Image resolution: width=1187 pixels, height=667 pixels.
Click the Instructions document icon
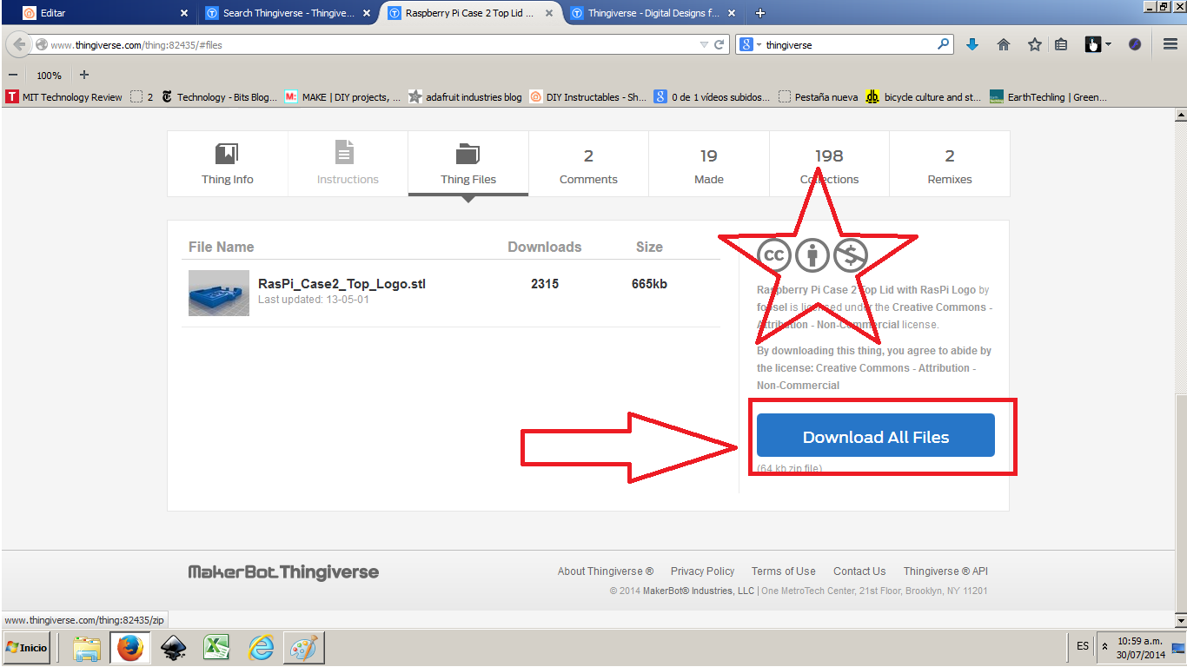[x=345, y=152]
